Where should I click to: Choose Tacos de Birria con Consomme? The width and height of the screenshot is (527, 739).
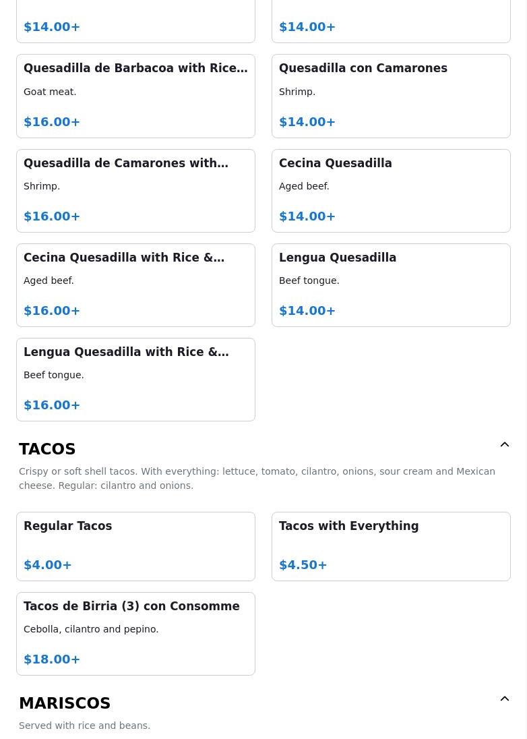tap(135, 633)
